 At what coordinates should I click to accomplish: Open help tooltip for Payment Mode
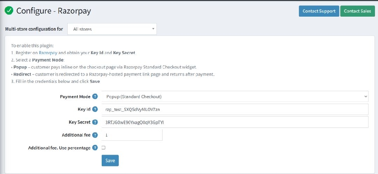[95, 96]
